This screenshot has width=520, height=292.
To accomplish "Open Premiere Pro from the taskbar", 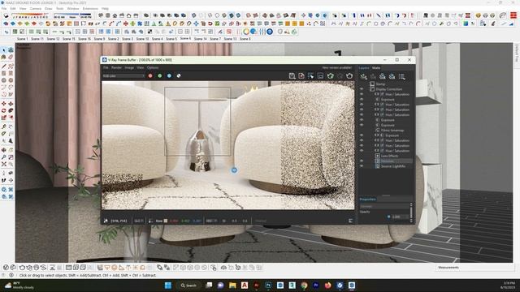I will (316, 285).
